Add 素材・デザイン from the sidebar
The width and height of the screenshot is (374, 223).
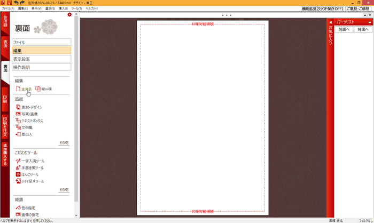tap(32, 107)
